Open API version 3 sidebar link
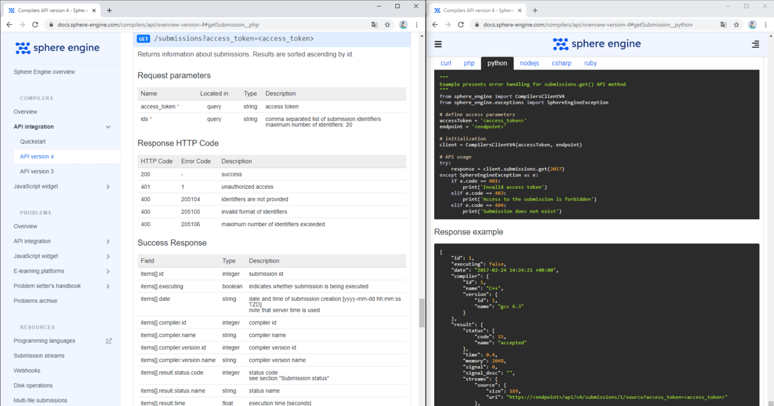This screenshot has height=406, width=774. (37, 171)
